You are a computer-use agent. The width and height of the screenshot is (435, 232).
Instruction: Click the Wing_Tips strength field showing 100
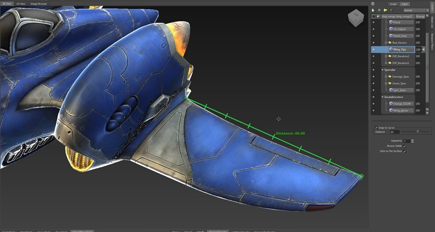click(419, 49)
